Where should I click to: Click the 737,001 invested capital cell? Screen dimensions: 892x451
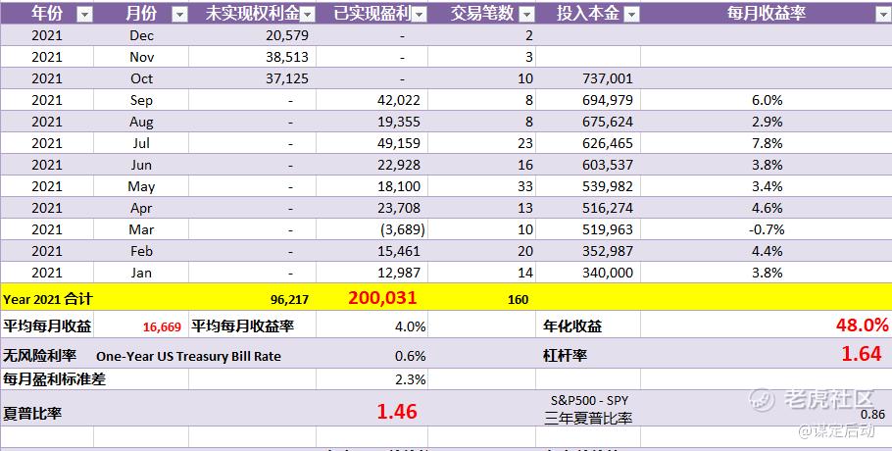pyautogui.click(x=588, y=78)
